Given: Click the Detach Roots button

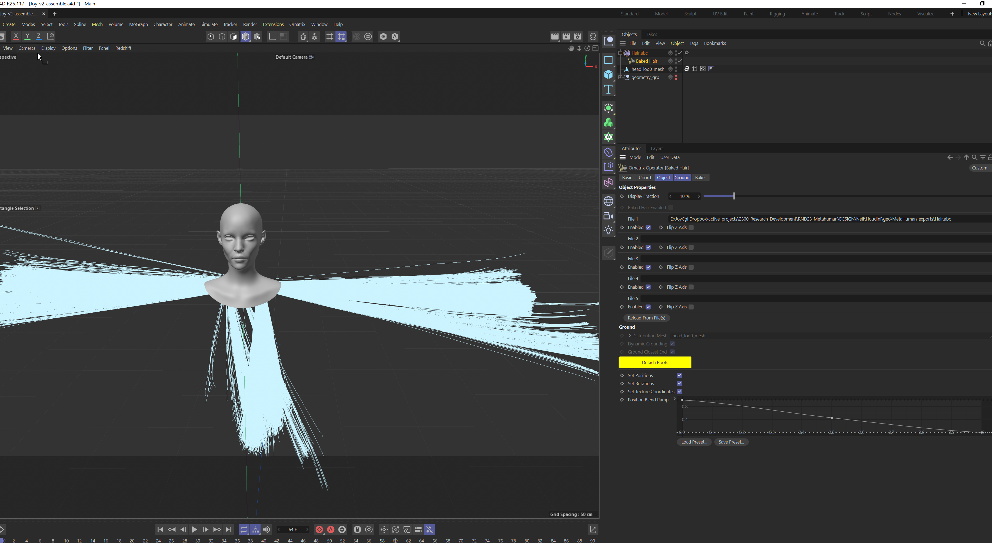Looking at the screenshot, I should click(655, 362).
